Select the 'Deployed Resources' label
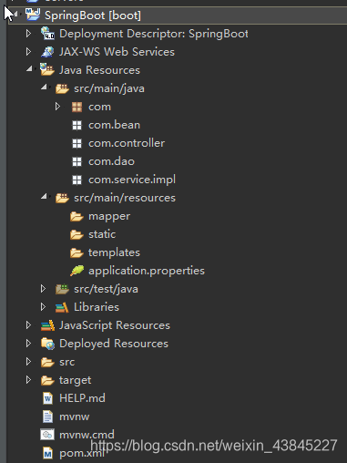This screenshot has width=347, height=463. click(x=114, y=344)
